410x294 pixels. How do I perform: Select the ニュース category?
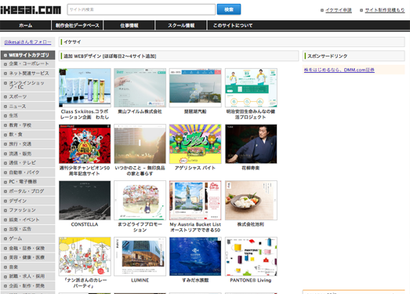(x=27, y=106)
